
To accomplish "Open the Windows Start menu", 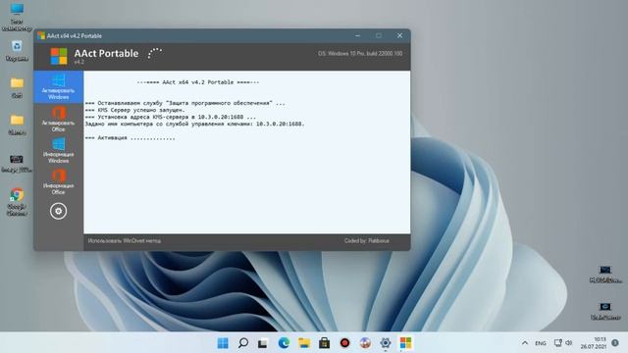I will [x=223, y=343].
